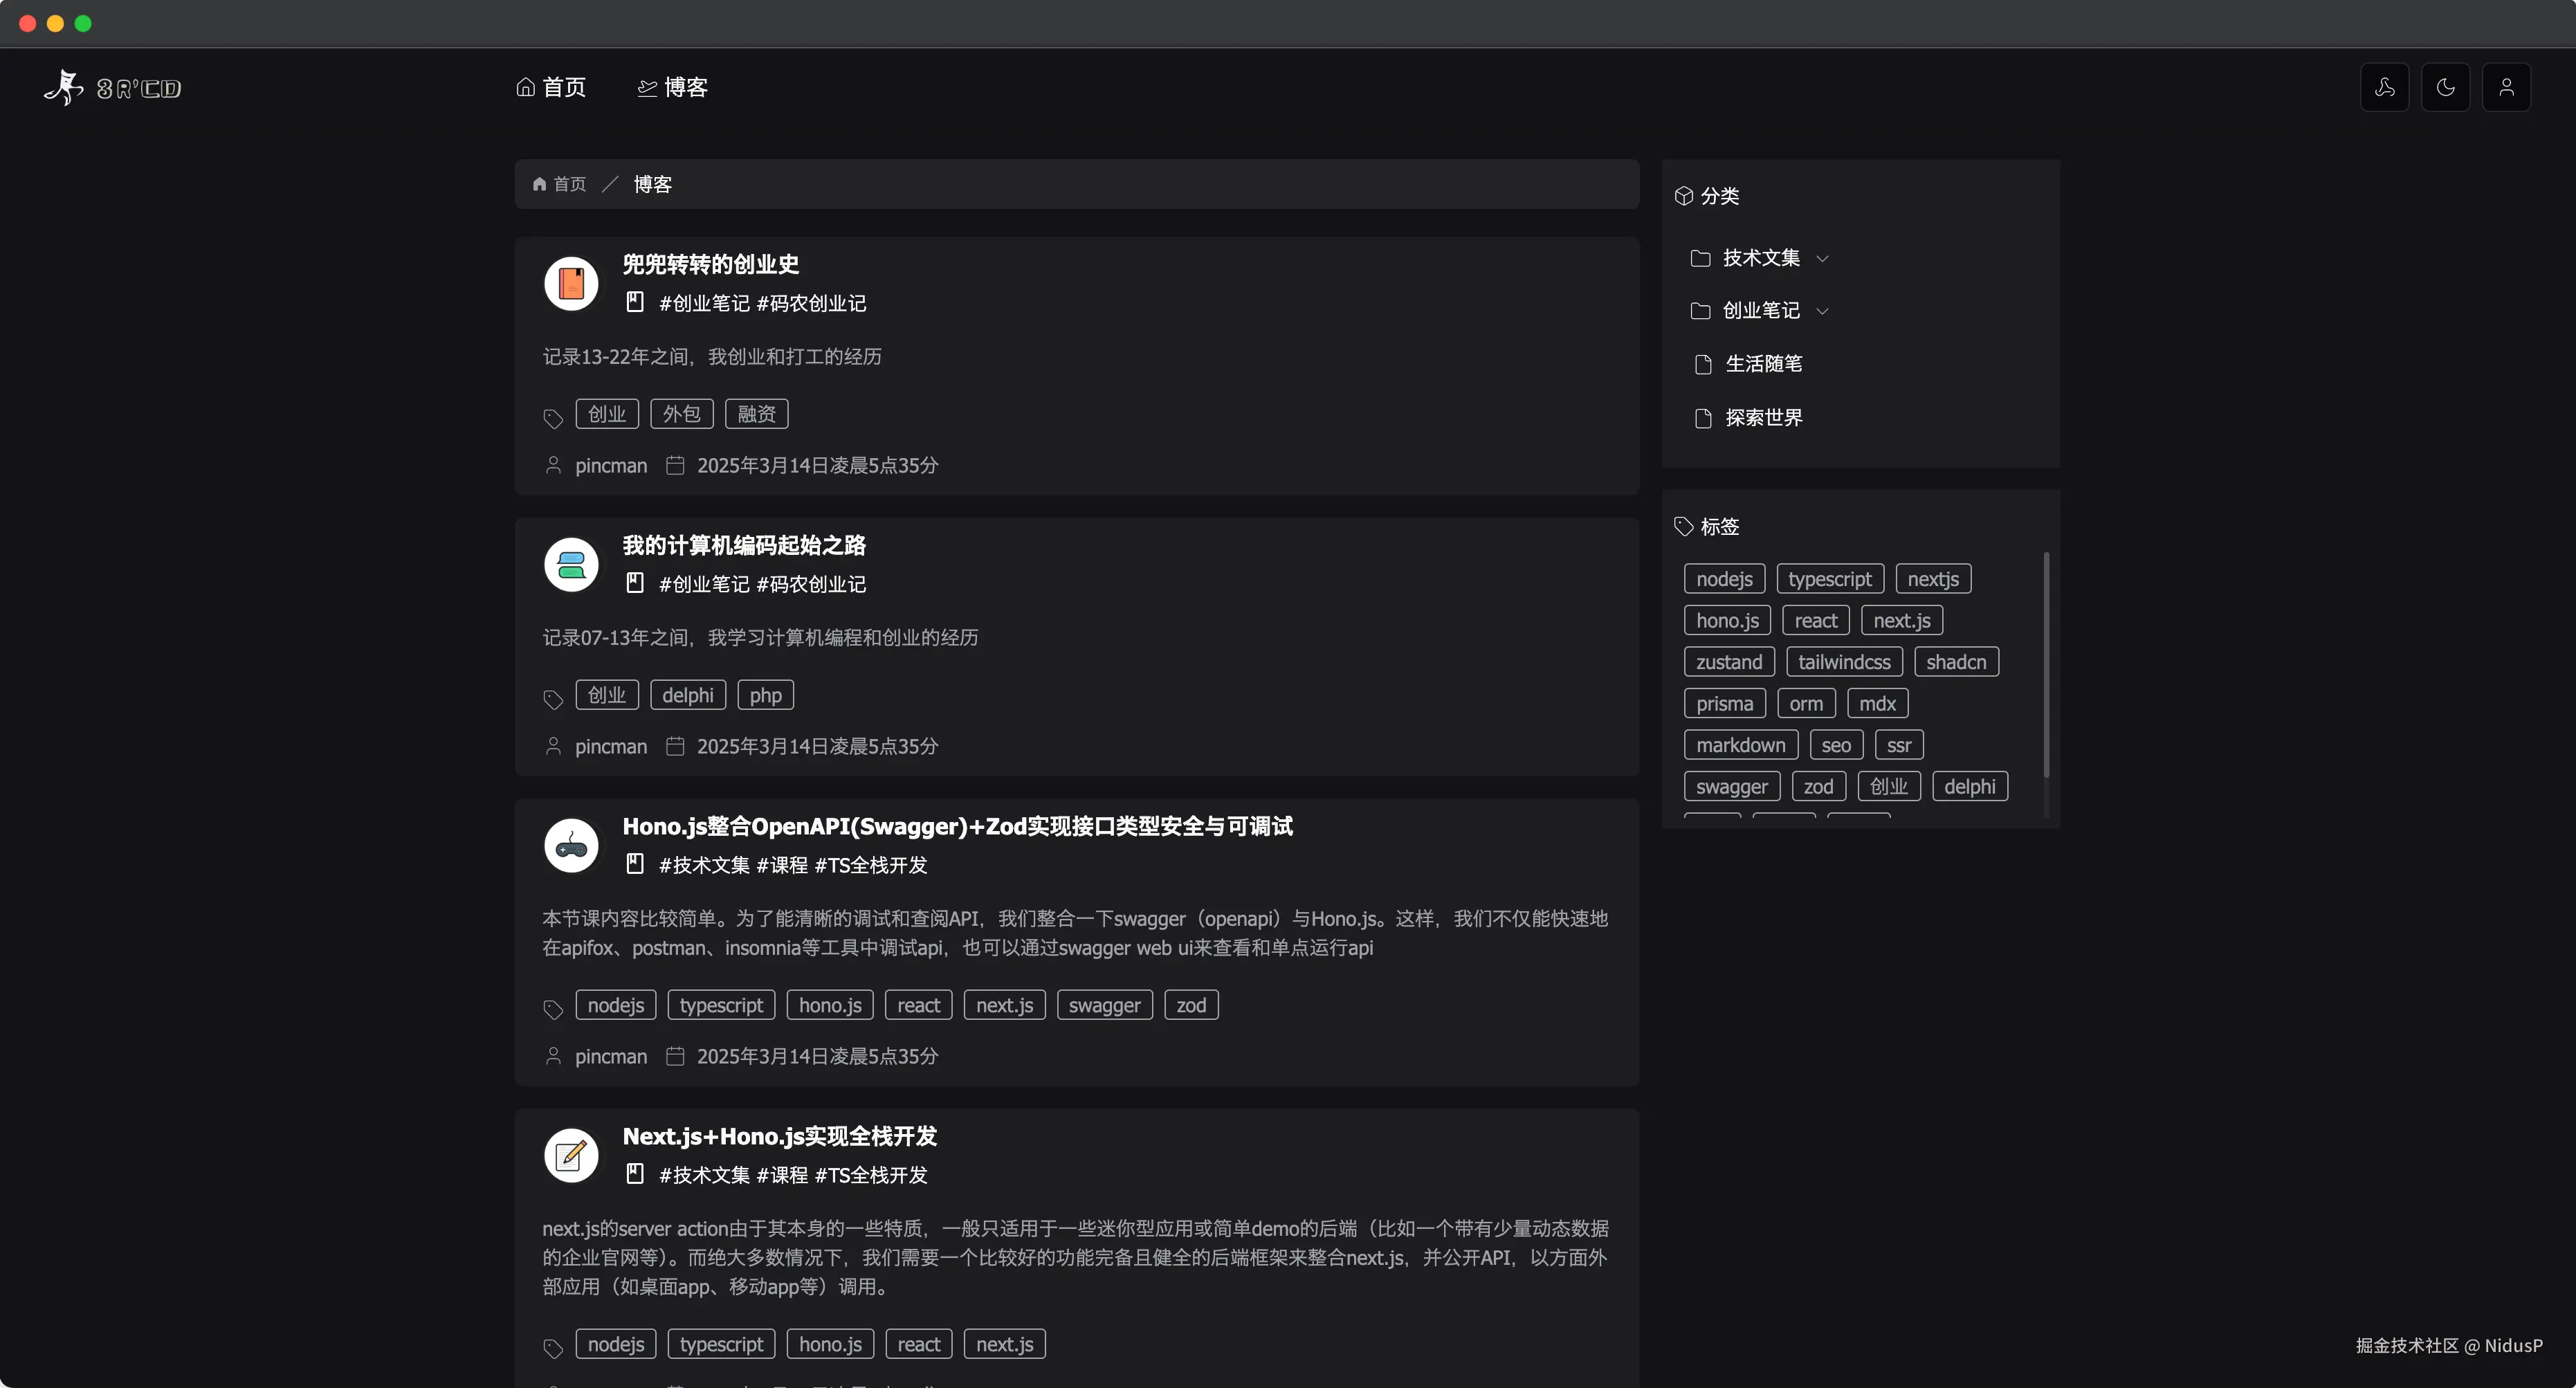The image size is (2576, 1388).
Task: Click the pencil-note avatar of Next.js+Hono.js post
Action: click(571, 1156)
